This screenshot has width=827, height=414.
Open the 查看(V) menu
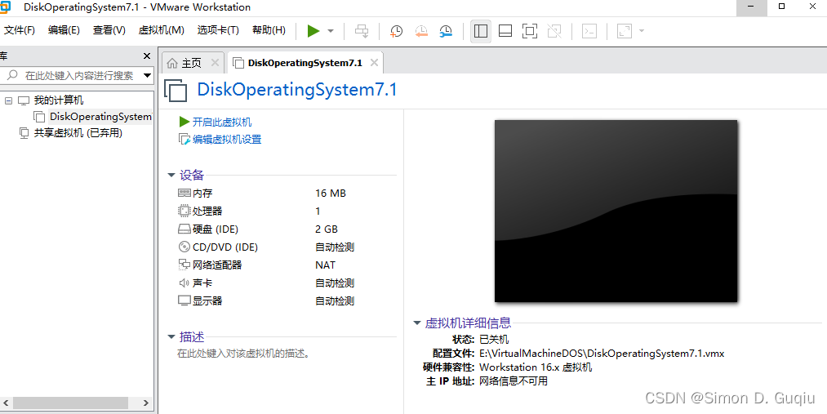click(109, 30)
